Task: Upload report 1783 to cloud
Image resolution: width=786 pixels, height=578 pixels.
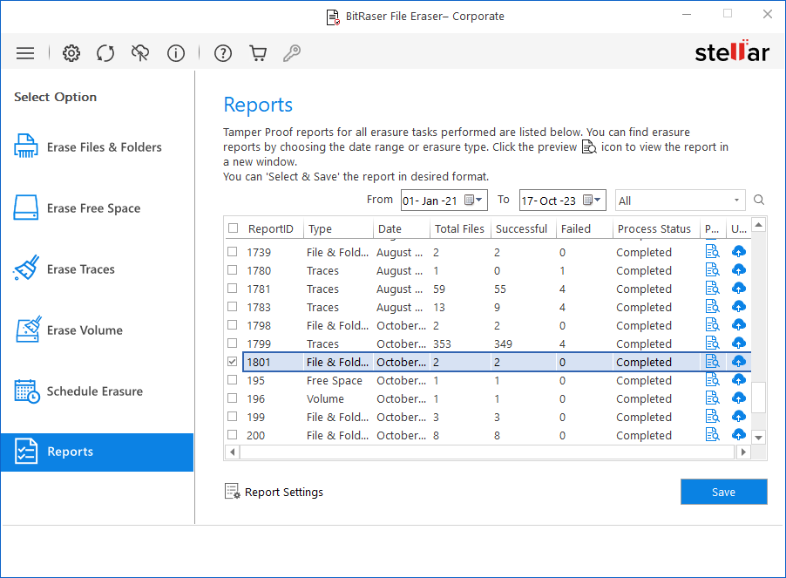Action: point(738,307)
